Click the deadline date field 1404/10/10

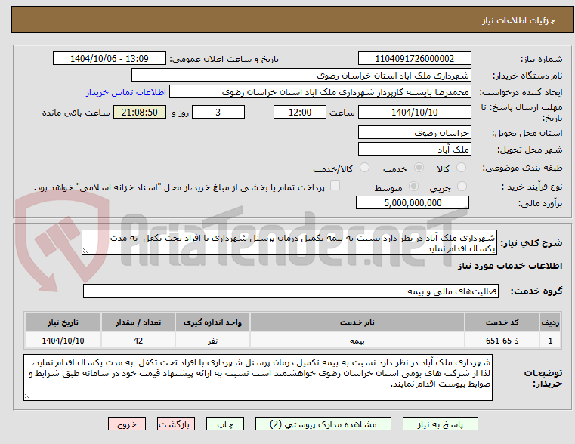pyautogui.click(x=414, y=112)
